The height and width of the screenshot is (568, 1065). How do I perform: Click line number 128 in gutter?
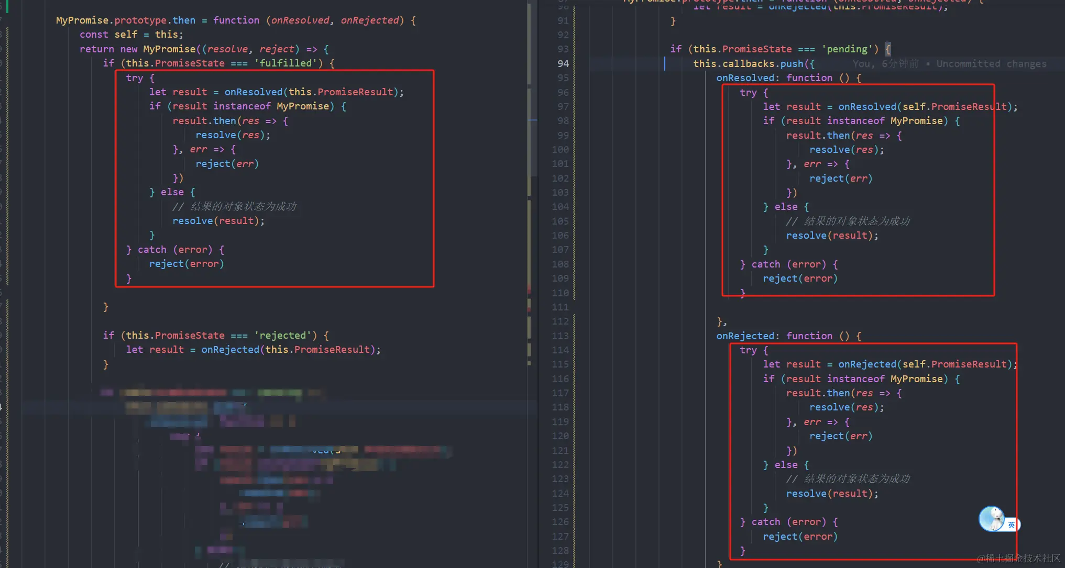coord(560,551)
